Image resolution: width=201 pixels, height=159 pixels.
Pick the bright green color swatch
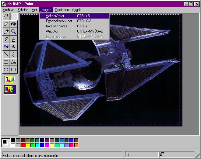click(32, 145)
